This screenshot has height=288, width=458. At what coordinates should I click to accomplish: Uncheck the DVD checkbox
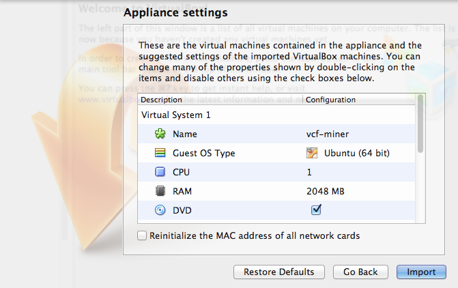(316, 210)
